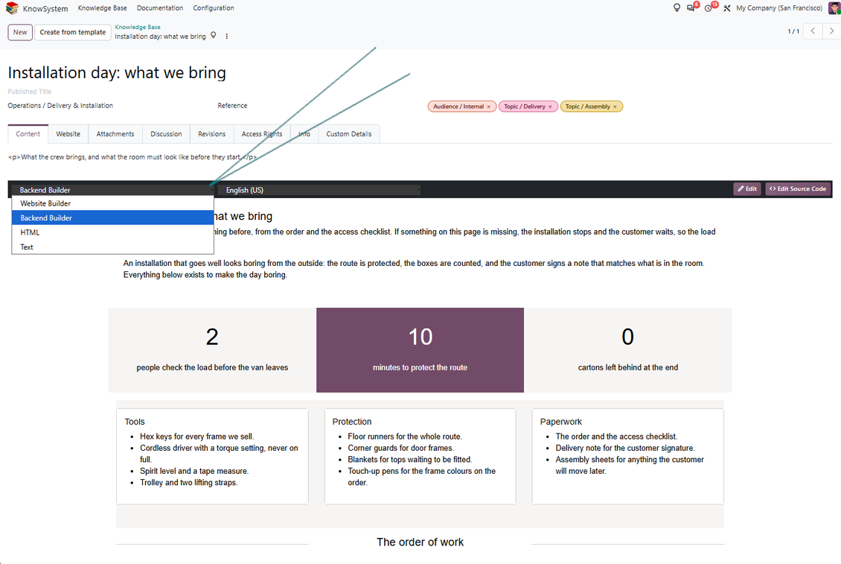The width and height of the screenshot is (841, 564).
Task: Click the Operations / Delivery & Installation section field
Action: 60,106
